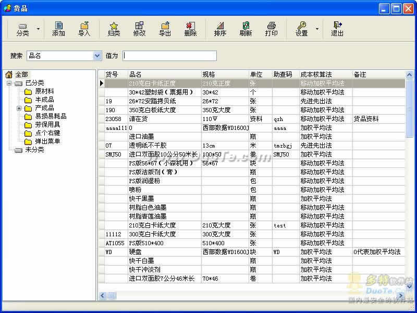Click the 助查码 column header
This screenshot has height=313, width=417.
tap(286, 75)
